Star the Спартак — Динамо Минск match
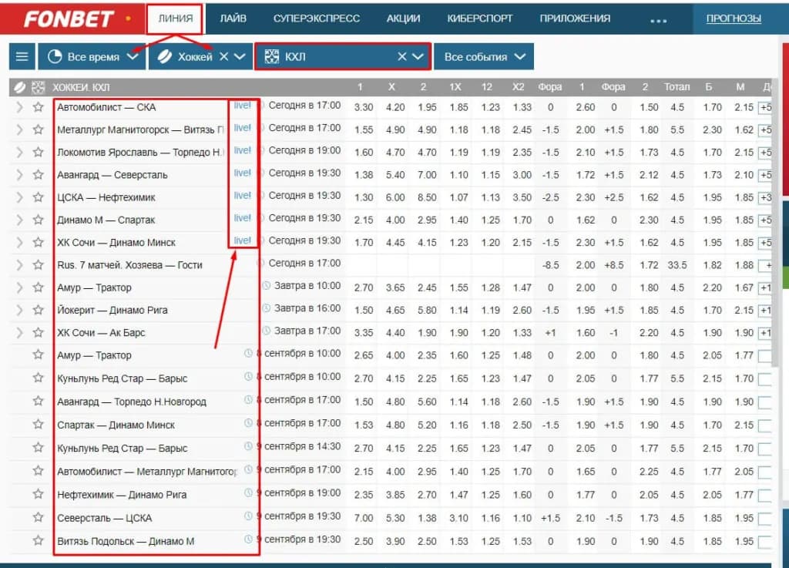The image size is (789, 568). click(x=39, y=425)
